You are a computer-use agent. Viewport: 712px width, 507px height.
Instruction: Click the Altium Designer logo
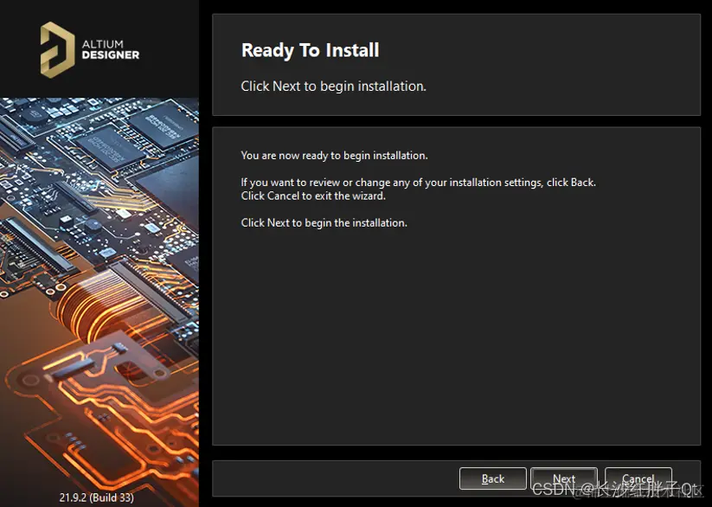[90, 50]
